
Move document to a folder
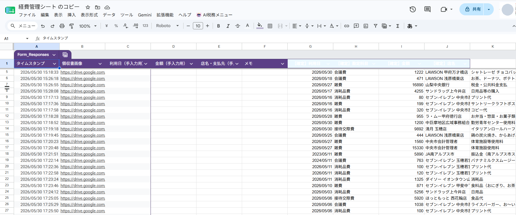coord(98,7)
